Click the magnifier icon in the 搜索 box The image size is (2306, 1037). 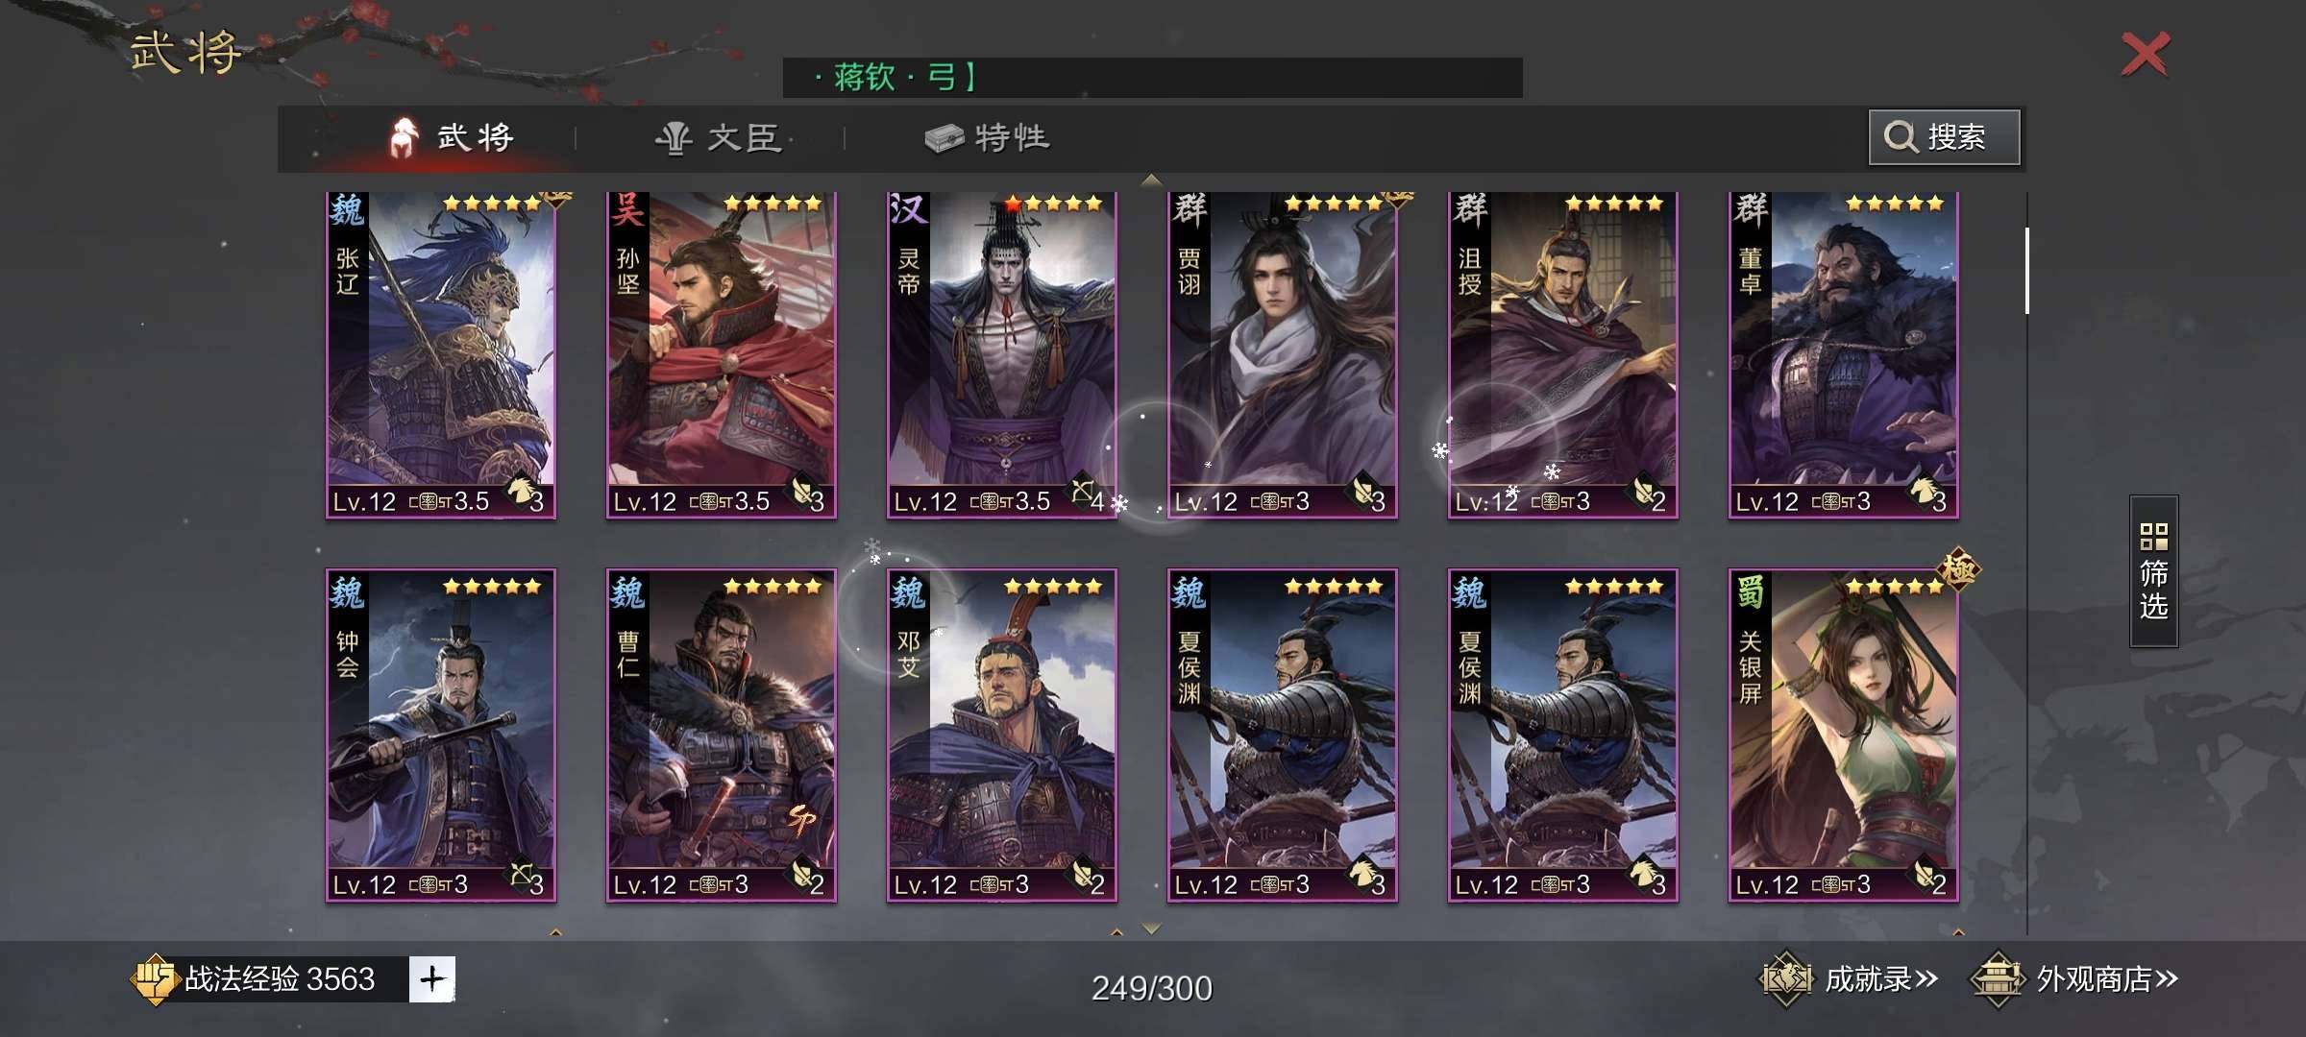[1900, 137]
